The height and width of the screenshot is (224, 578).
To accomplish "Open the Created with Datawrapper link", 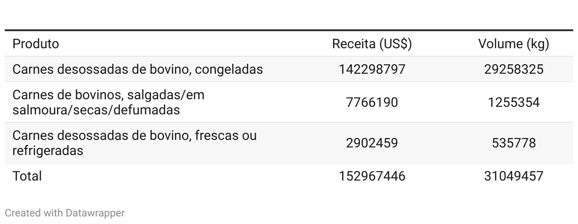I will 65,213.
